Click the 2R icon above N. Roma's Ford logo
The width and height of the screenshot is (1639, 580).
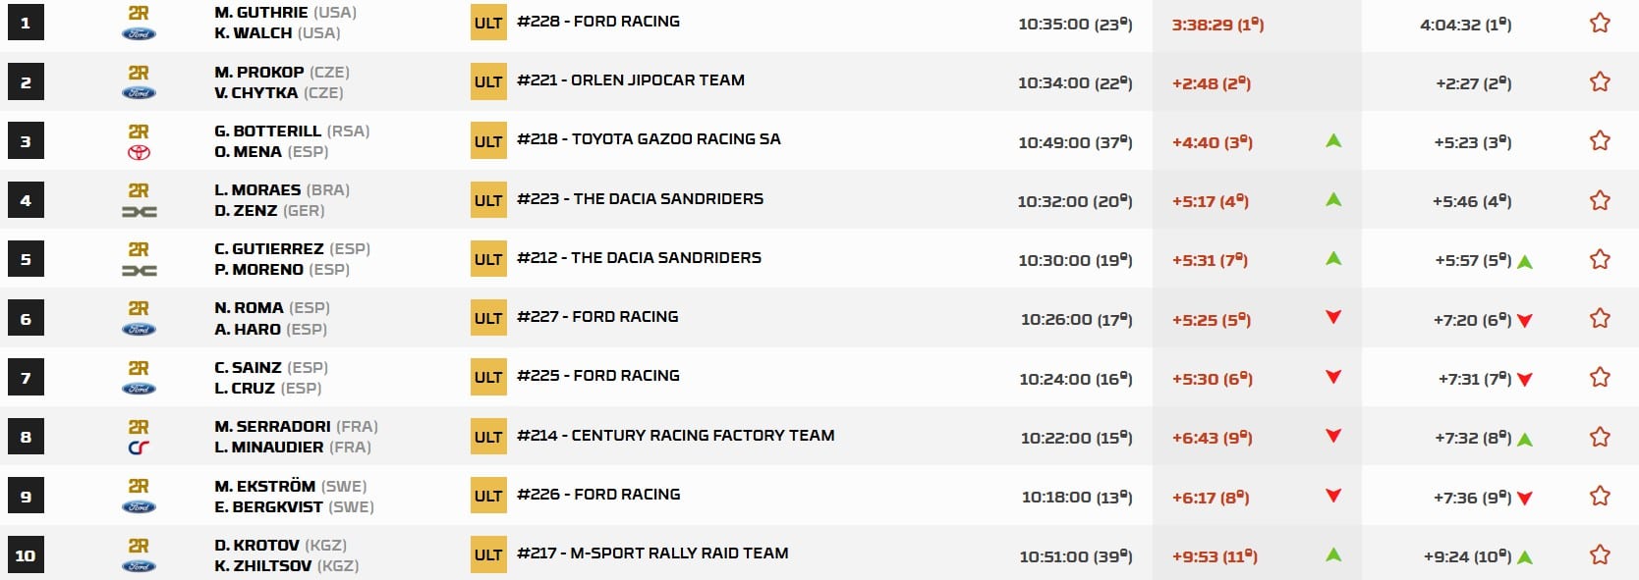point(139,308)
